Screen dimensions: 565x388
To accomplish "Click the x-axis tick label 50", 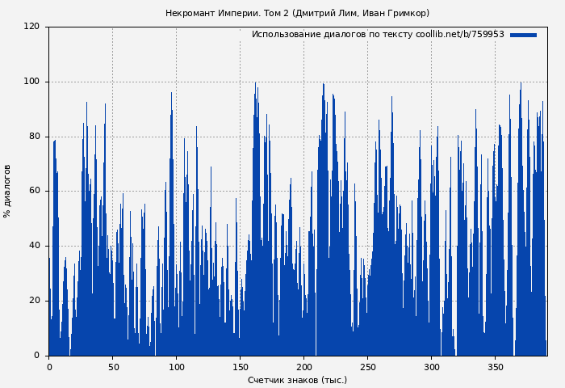I will (x=112, y=367).
